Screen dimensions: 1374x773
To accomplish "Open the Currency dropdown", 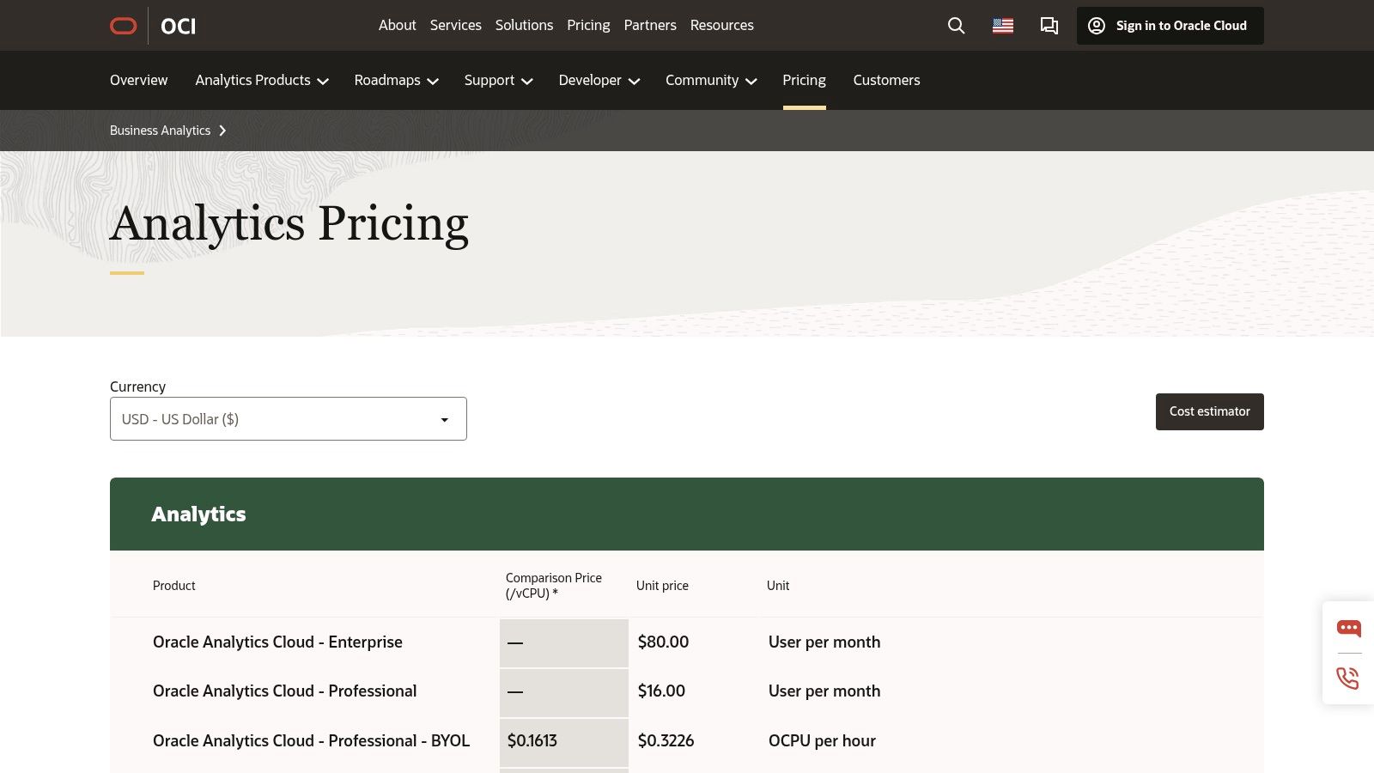I will pos(288,418).
